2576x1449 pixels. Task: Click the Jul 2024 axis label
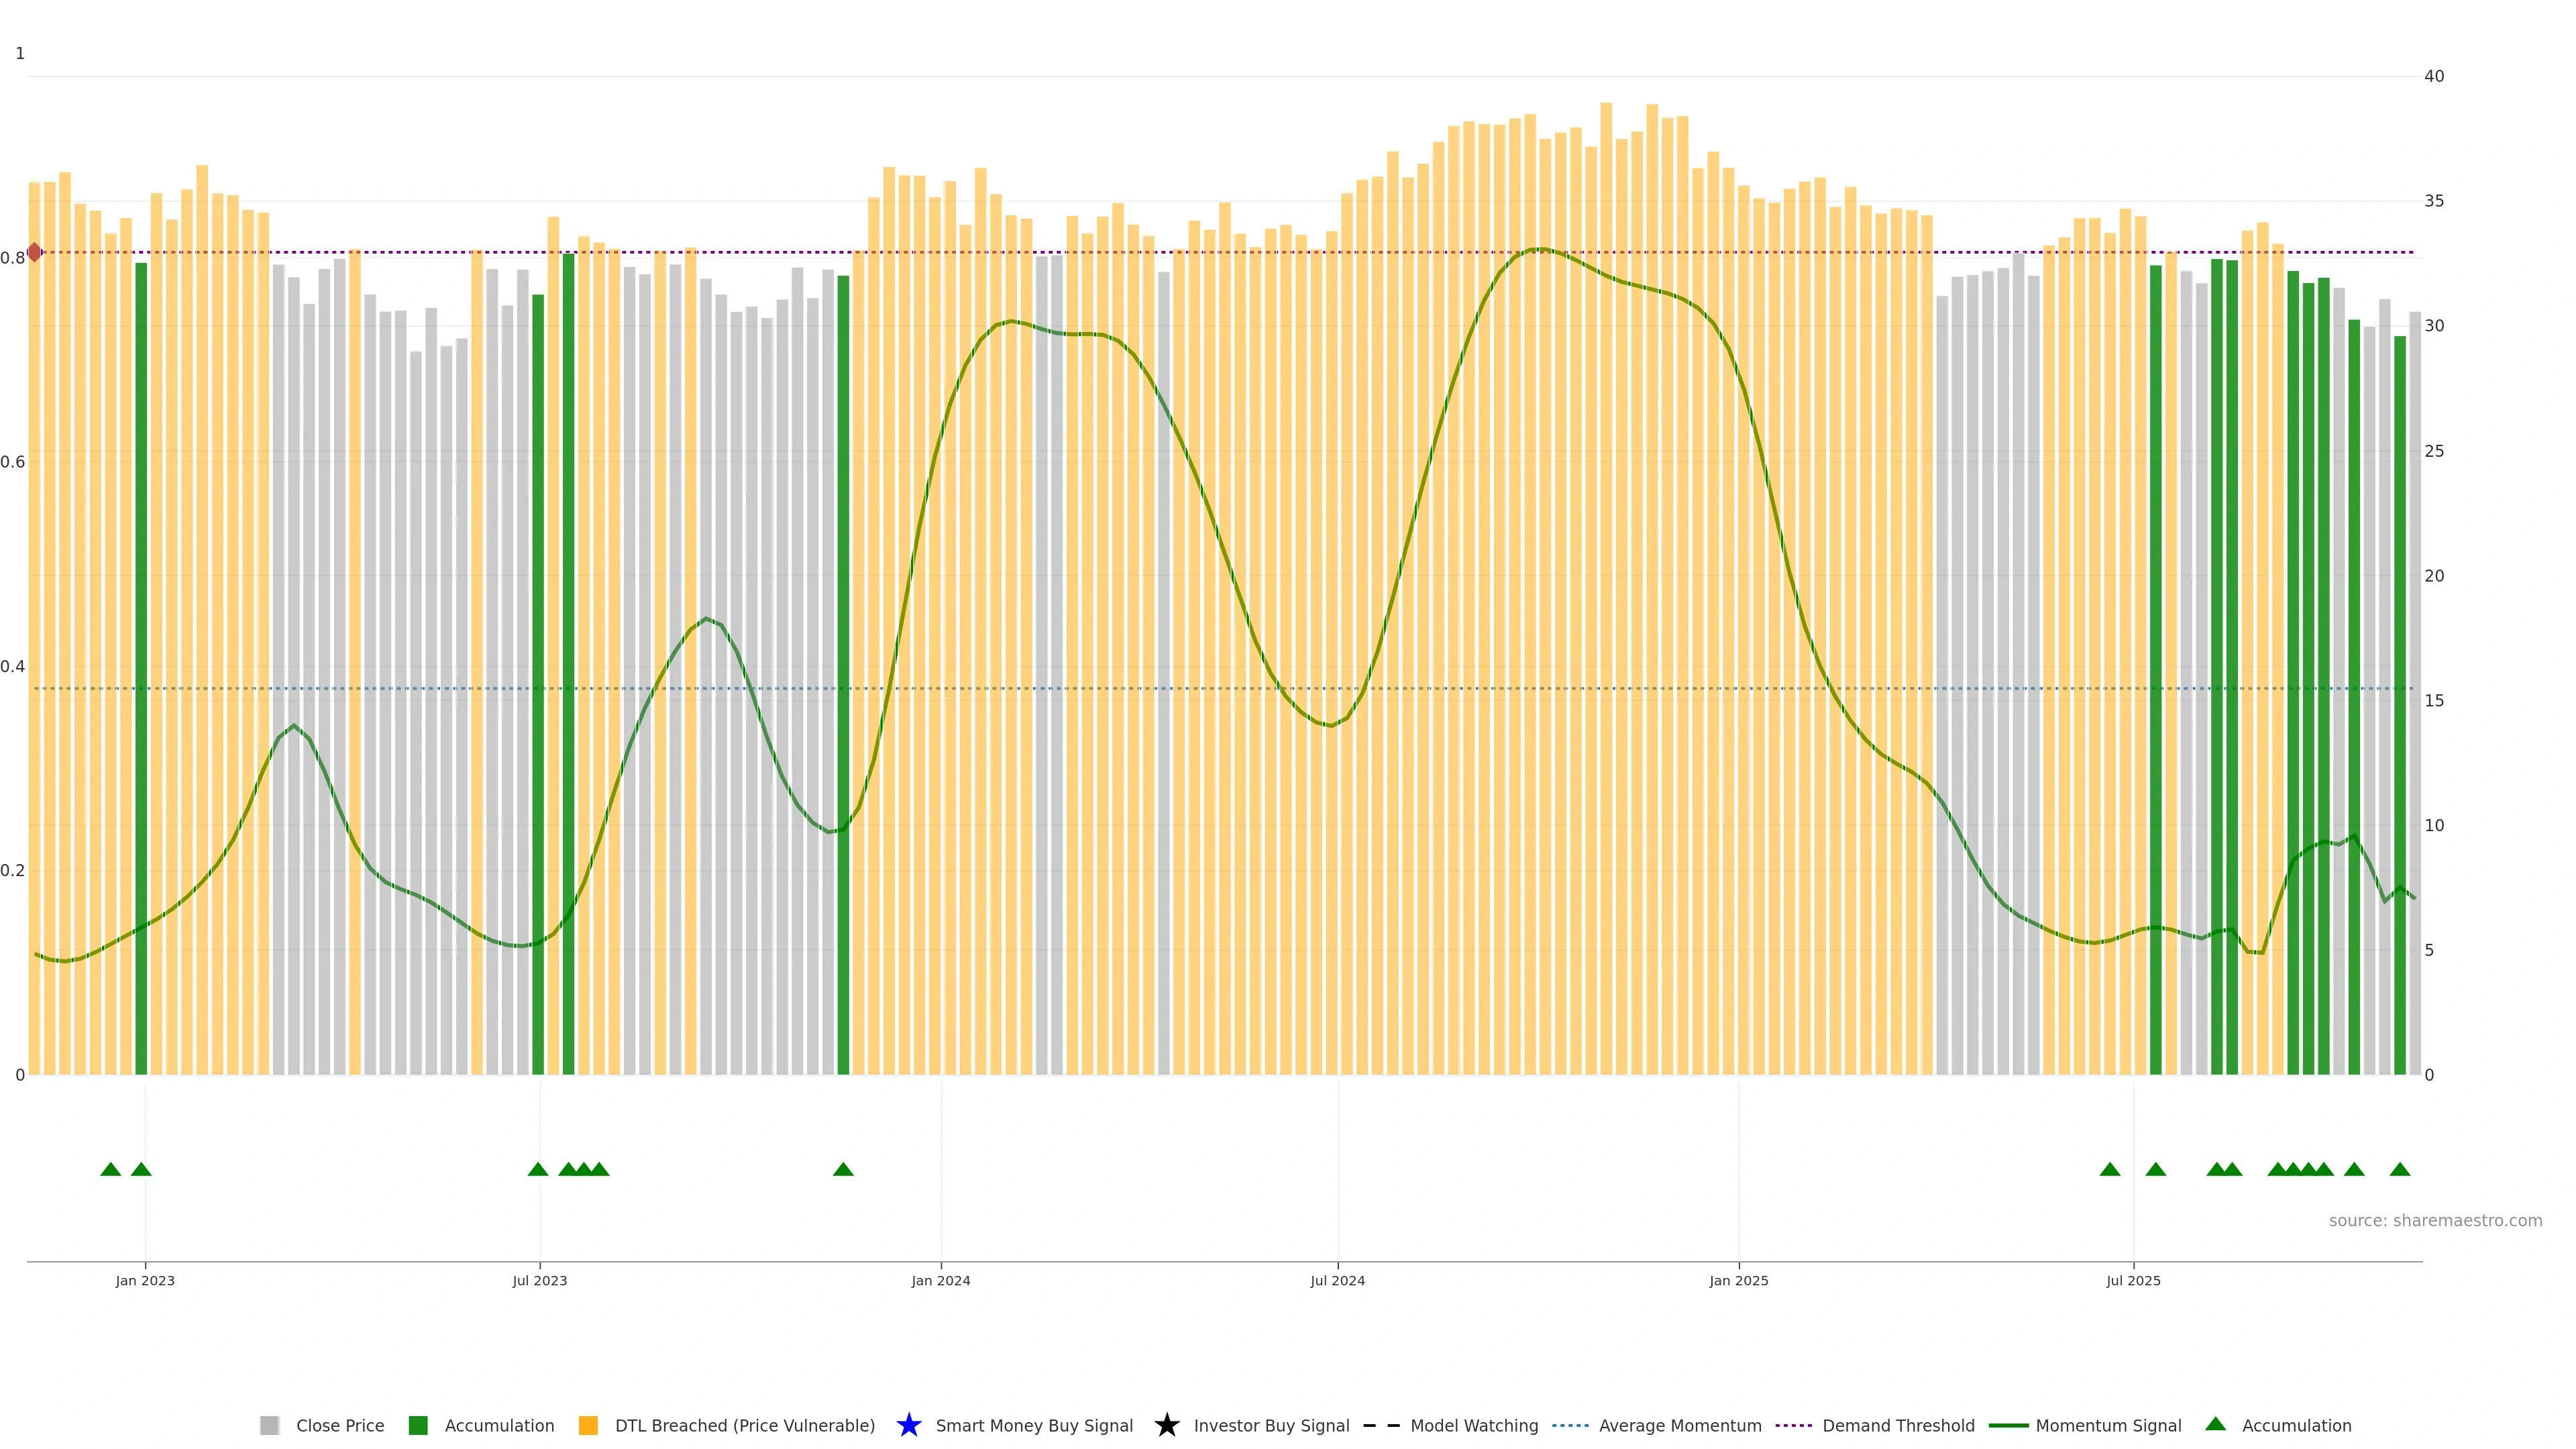[1337, 1281]
